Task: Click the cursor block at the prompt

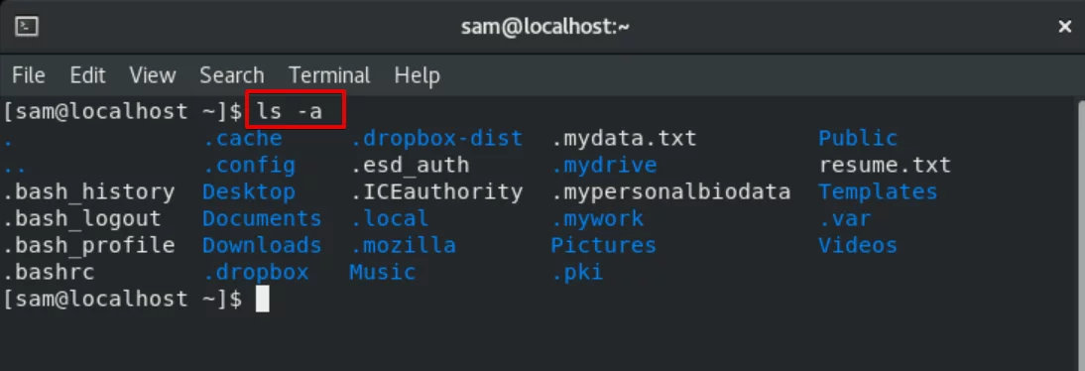Action: [262, 299]
